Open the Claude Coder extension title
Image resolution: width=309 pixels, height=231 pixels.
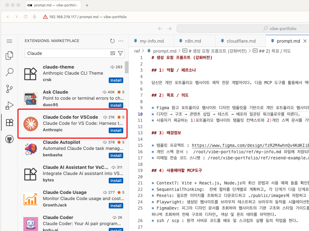[58, 217]
